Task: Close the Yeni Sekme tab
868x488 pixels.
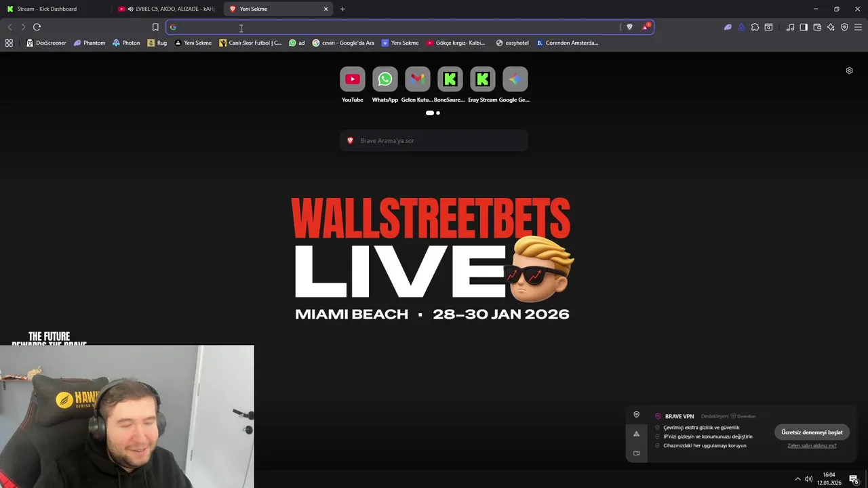Action: tap(325, 9)
